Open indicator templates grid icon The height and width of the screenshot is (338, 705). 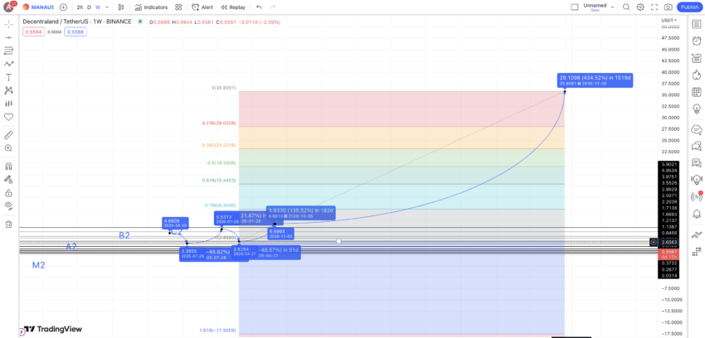click(177, 7)
